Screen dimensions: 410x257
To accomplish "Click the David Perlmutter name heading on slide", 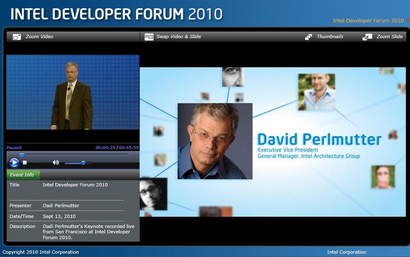I will click(x=319, y=139).
